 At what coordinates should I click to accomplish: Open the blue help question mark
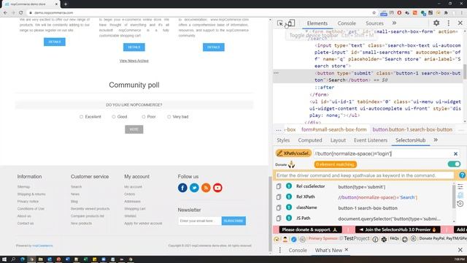462,175
